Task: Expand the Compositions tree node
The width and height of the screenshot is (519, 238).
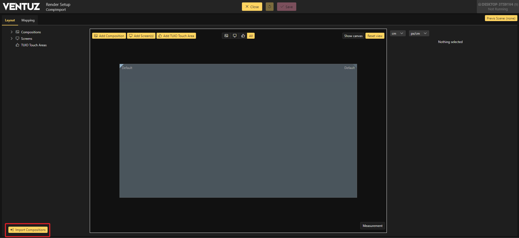Action: click(x=12, y=32)
